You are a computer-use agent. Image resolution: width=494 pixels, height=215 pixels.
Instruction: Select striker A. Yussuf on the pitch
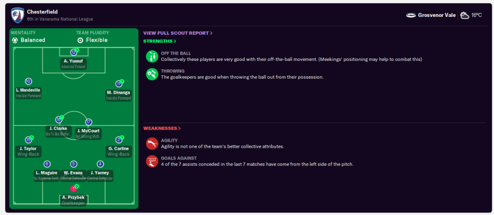pos(73,61)
